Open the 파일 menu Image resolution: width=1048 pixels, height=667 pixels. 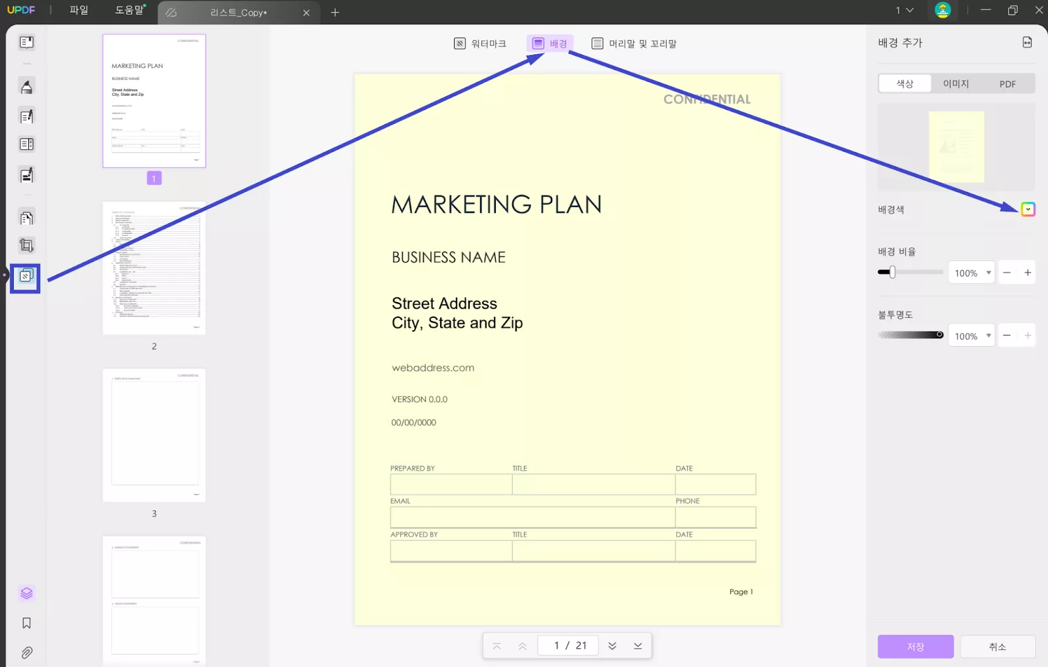[79, 10]
